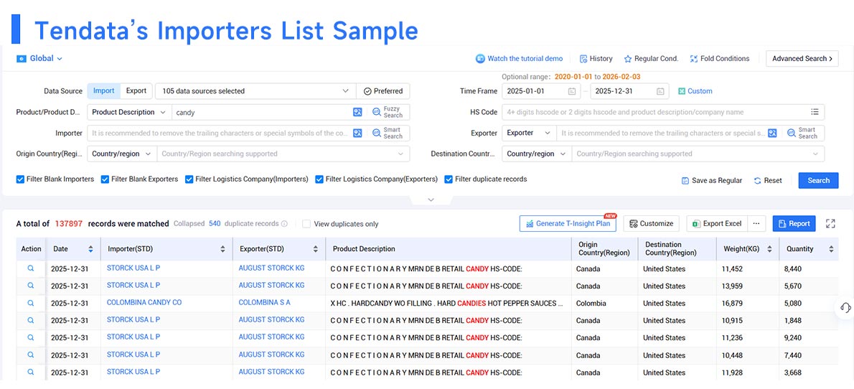
Task: Toggle Filter Logistics Company(Exporters) checkbox
Action: pos(319,179)
